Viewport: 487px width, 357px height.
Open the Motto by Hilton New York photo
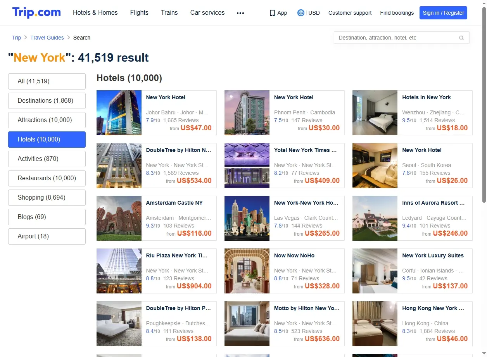[247, 324]
